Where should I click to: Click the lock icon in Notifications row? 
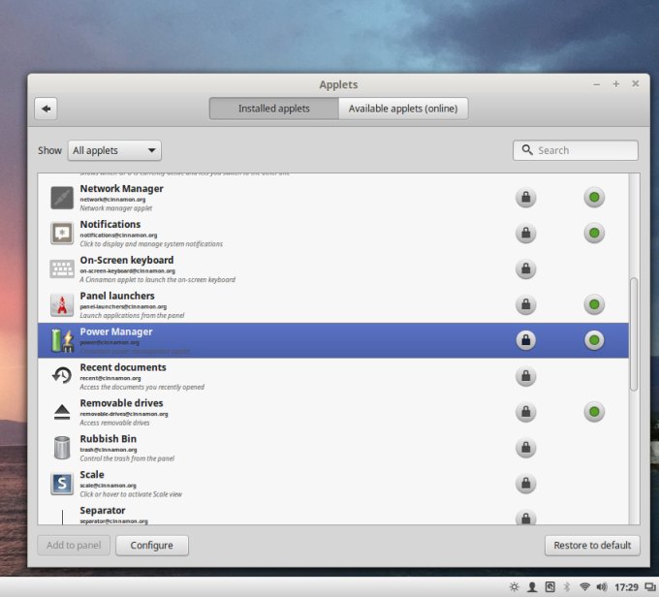pyautogui.click(x=526, y=233)
